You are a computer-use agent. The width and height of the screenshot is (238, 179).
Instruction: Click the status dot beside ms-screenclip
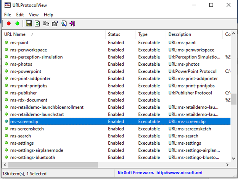[x=6, y=121]
